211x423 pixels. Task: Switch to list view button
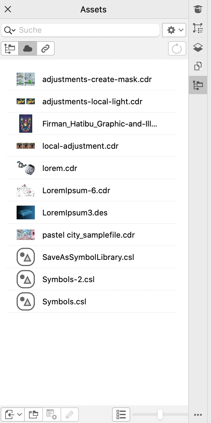pos(121,415)
